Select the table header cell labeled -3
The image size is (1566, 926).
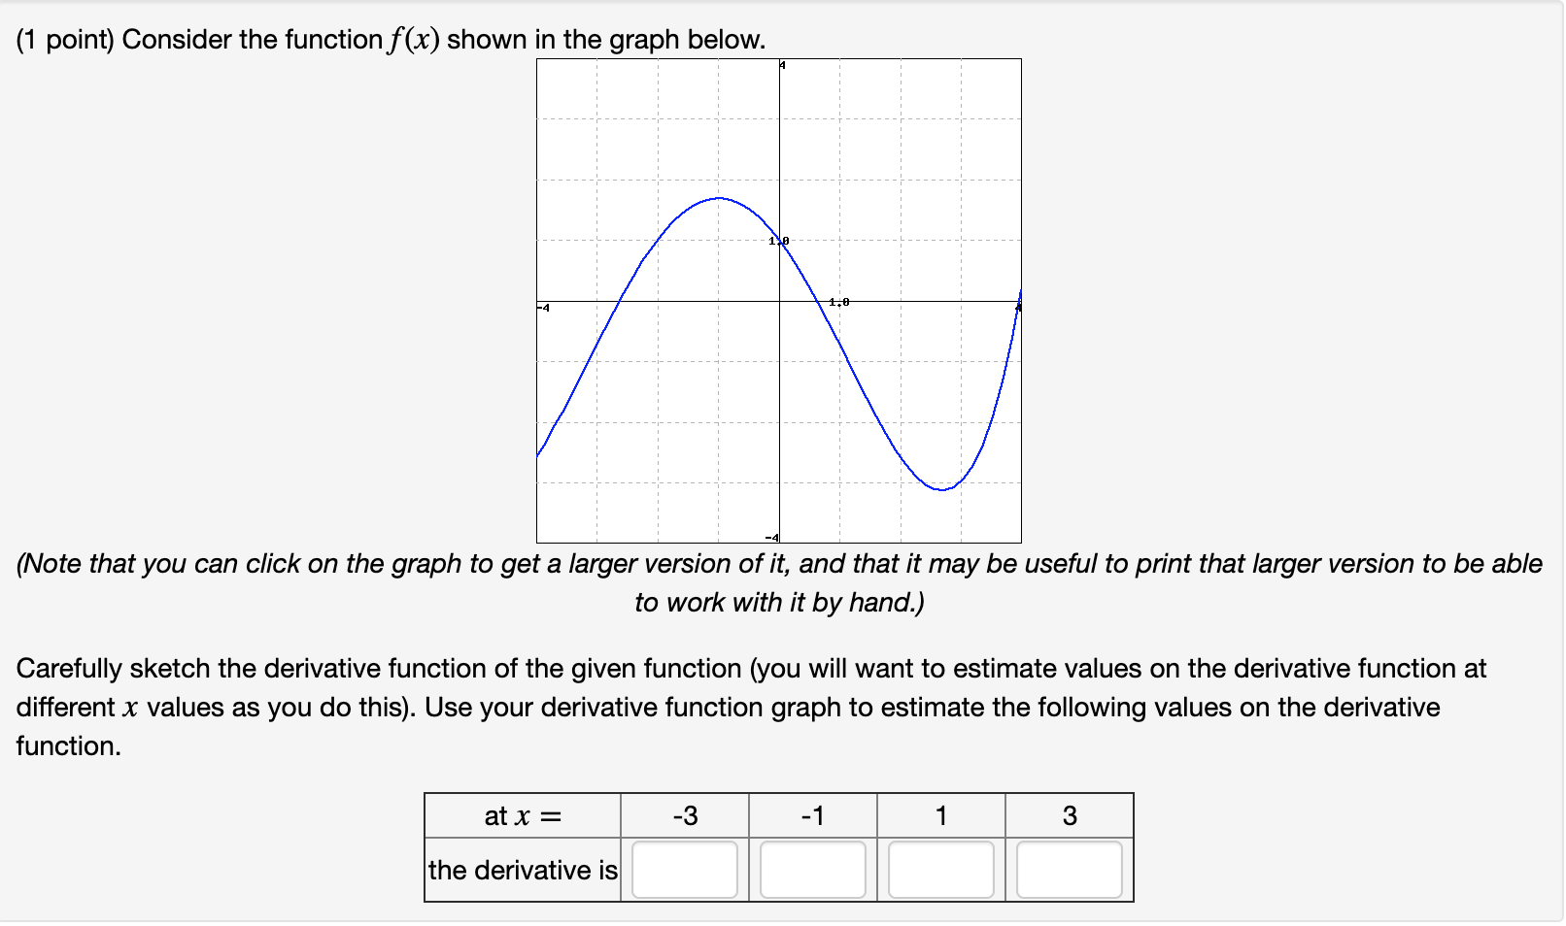tap(684, 816)
